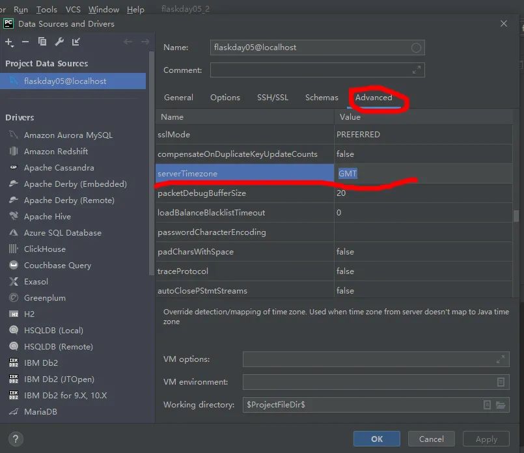
Task: Click the PyCharm dialog logo icon
Action: coord(8,23)
